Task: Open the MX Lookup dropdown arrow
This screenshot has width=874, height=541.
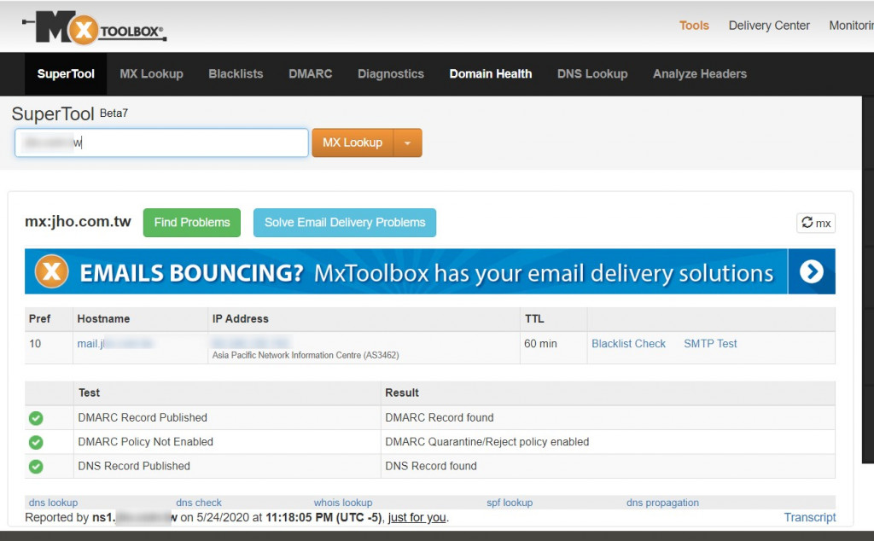Action: point(407,143)
